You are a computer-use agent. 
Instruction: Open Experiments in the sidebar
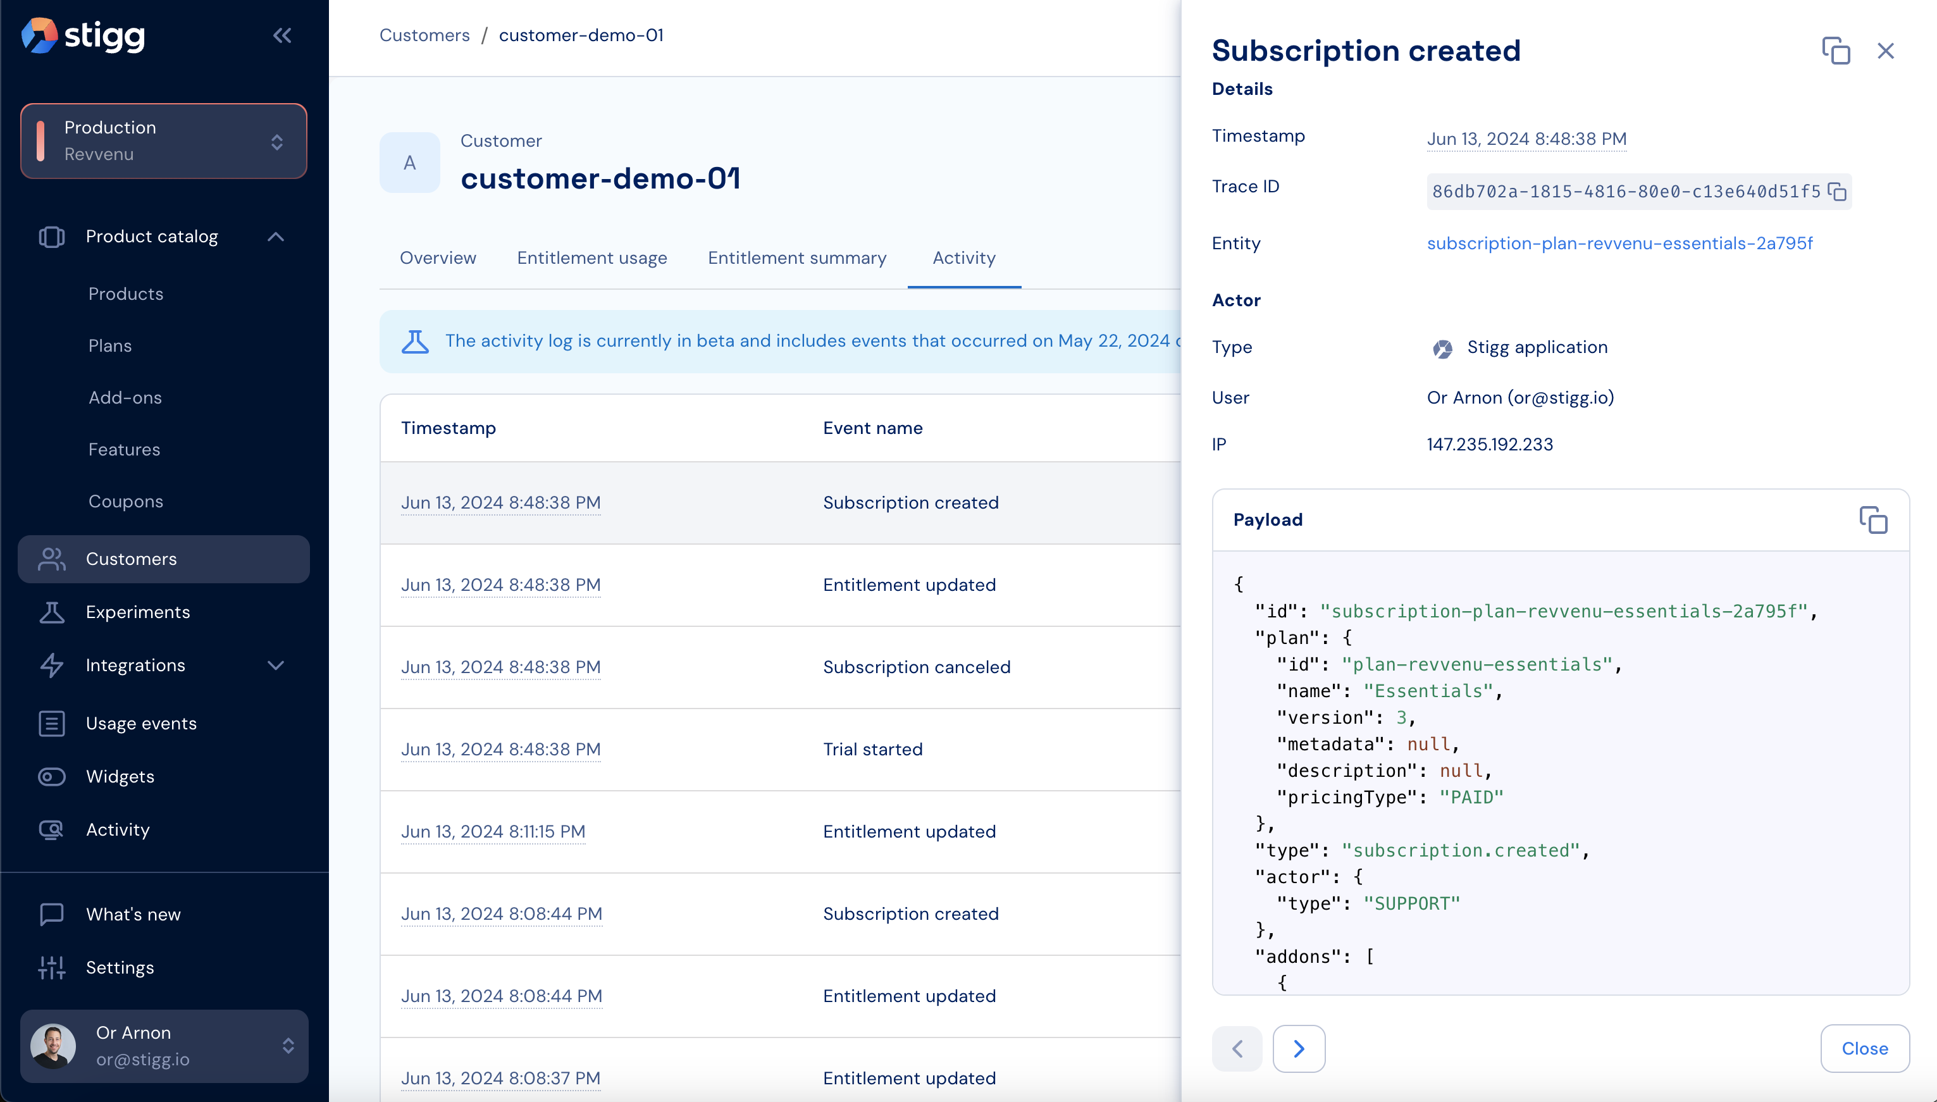(x=138, y=612)
